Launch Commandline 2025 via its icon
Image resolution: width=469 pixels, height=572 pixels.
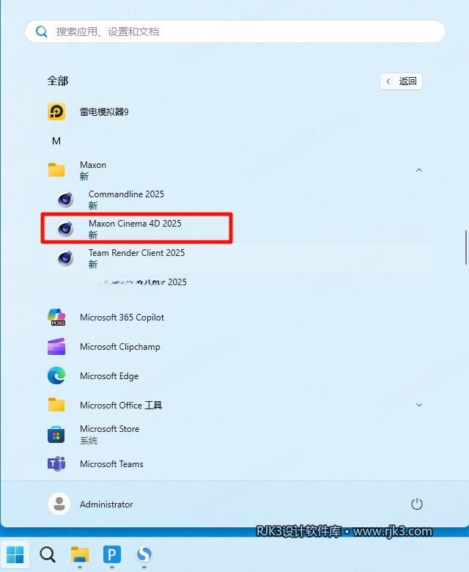pyautogui.click(x=66, y=199)
